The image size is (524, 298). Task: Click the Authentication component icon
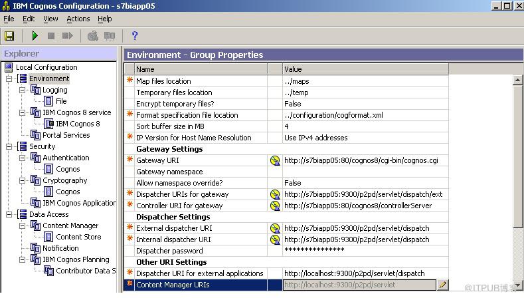tap(35, 158)
